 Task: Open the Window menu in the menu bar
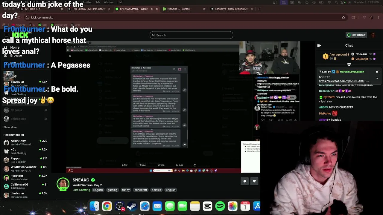[109, 2]
